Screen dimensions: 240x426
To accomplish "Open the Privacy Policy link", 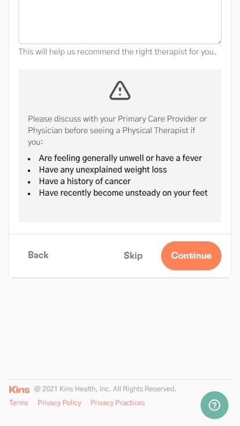I will pos(59,403).
